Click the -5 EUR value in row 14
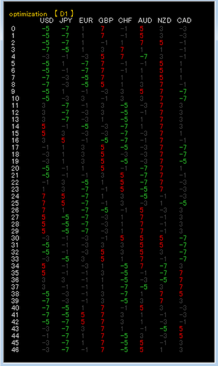This screenshot has width=218, height=366. (x=85, y=126)
